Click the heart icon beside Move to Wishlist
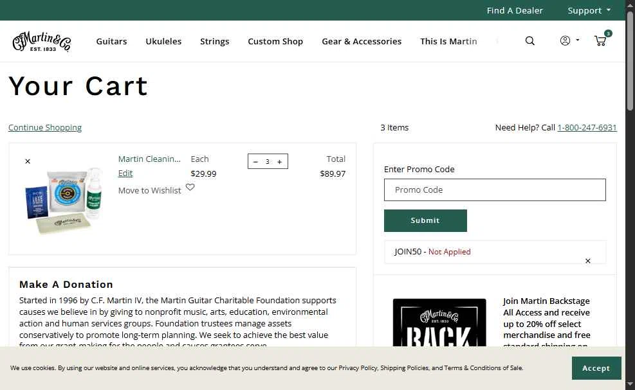This screenshot has width=635, height=390. click(190, 187)
